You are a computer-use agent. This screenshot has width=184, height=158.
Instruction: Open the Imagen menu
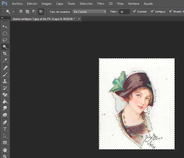click(x=46, y=4)
